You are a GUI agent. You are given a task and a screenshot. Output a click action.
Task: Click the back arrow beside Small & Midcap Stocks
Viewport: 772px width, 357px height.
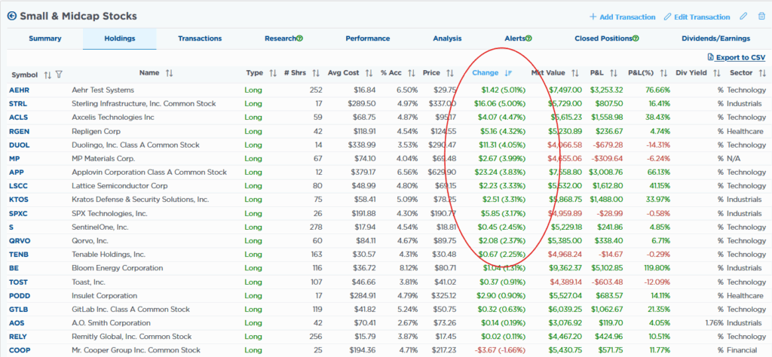click(x=11, y=16)
